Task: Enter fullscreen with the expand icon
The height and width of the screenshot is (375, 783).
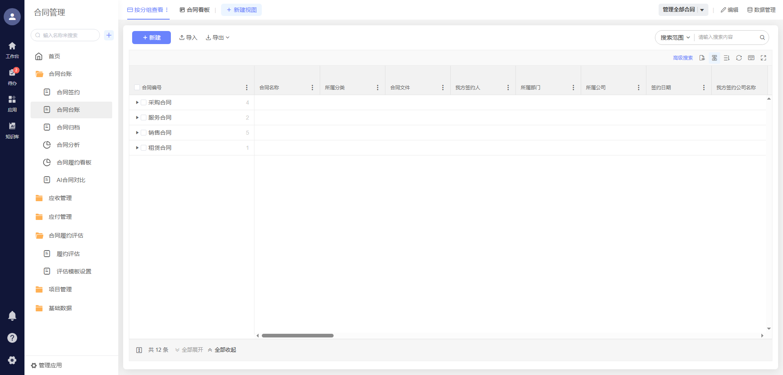Action: [x=763, y=58]
